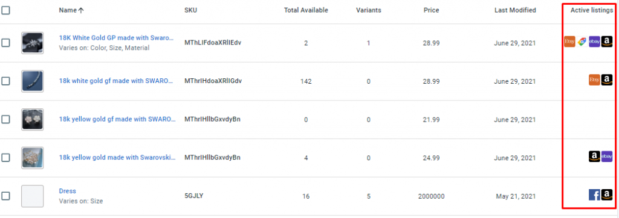
Task: Select the Dress product checkbox
Action: [x=5, y=196]
